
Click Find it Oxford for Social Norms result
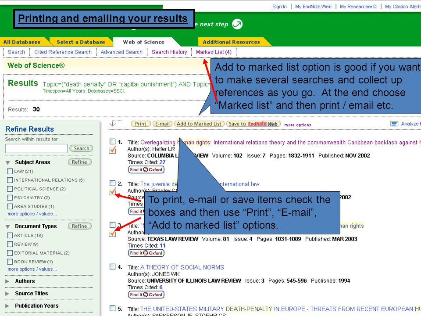coord(146,294)
